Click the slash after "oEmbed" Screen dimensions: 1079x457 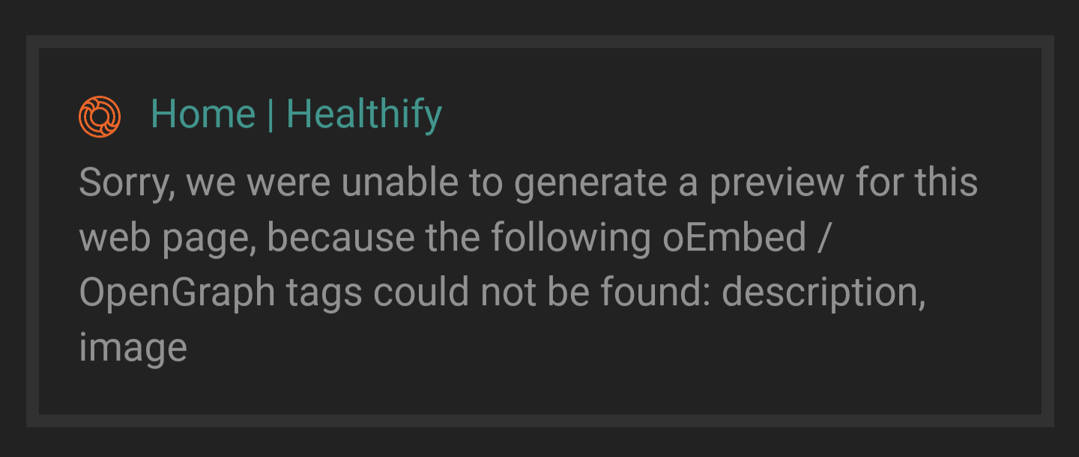coord(820,238)
